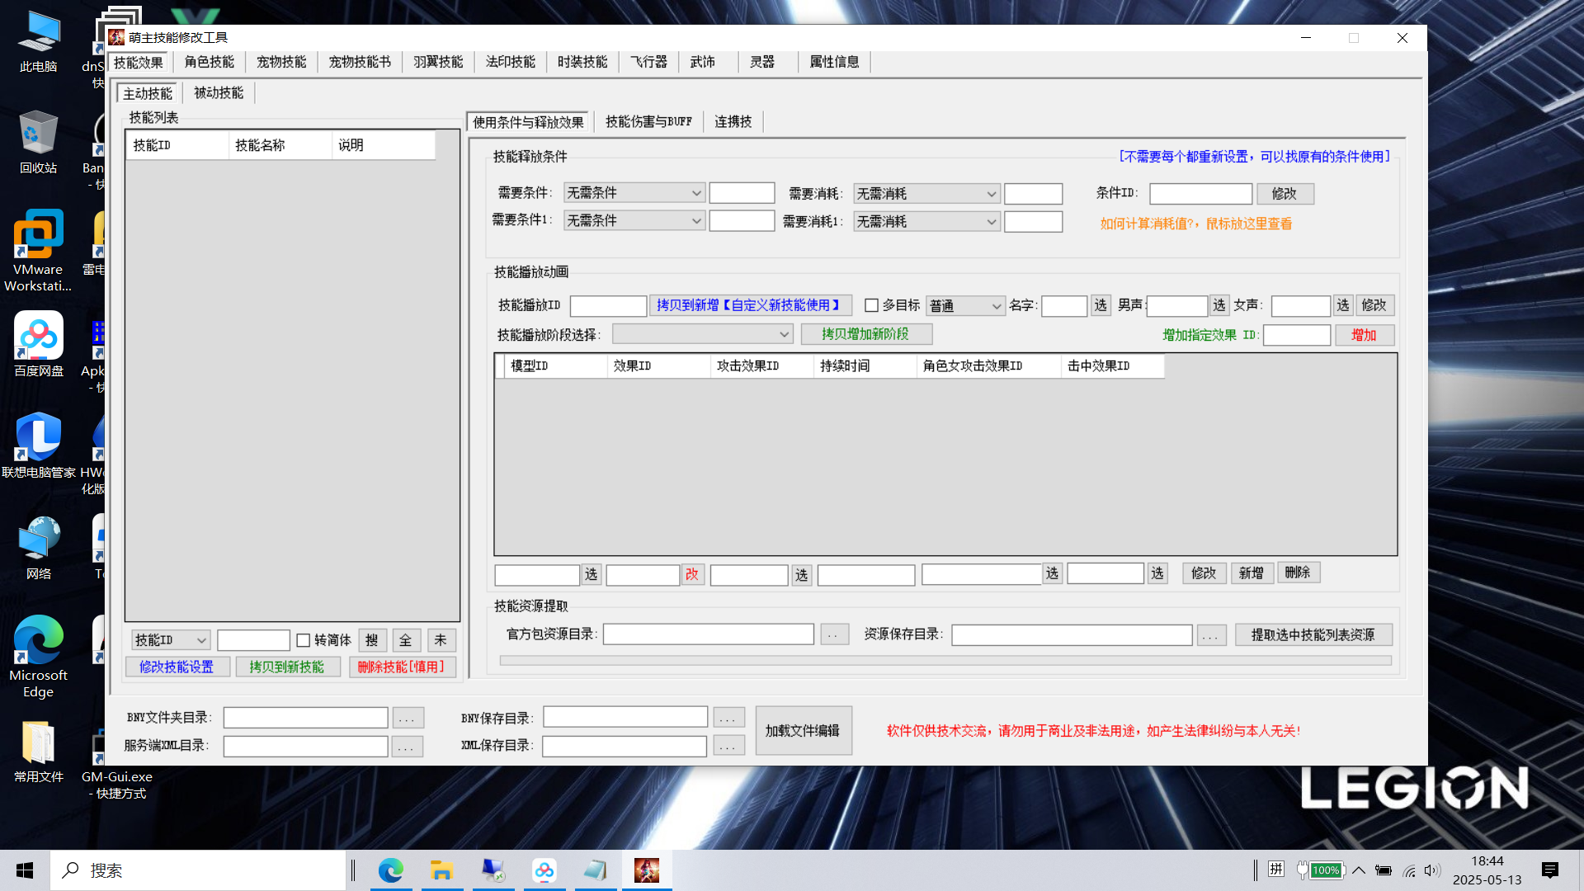
Task: Switch to 宠物技能 tab
Action: [281, 62]
